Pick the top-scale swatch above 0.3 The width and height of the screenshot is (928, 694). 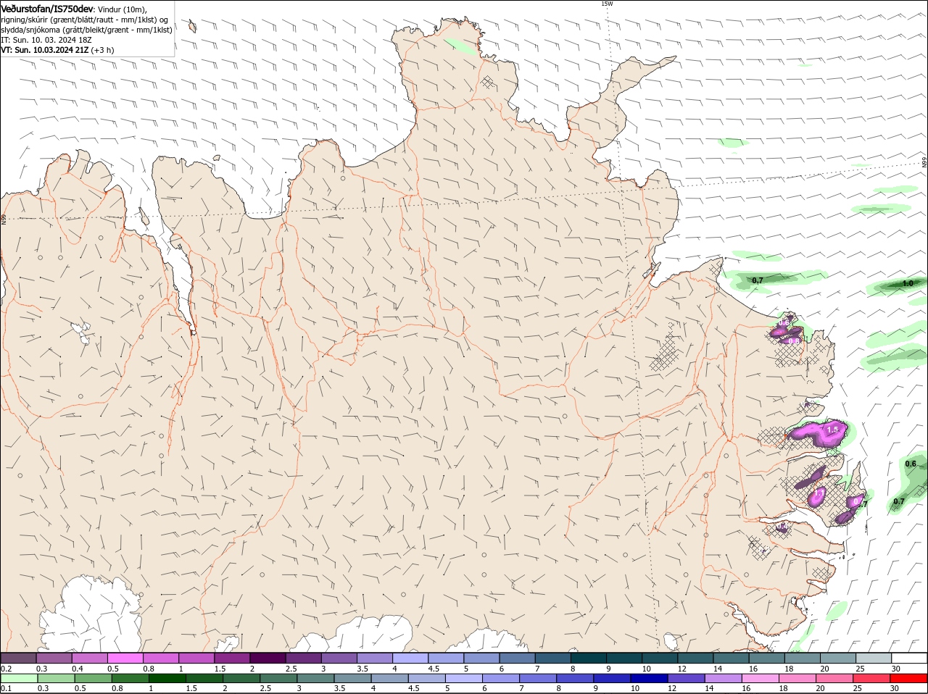[54, 658]
